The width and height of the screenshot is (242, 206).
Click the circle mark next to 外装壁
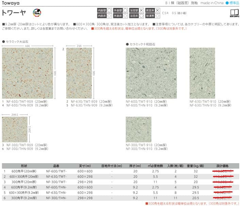coord(125,10)
